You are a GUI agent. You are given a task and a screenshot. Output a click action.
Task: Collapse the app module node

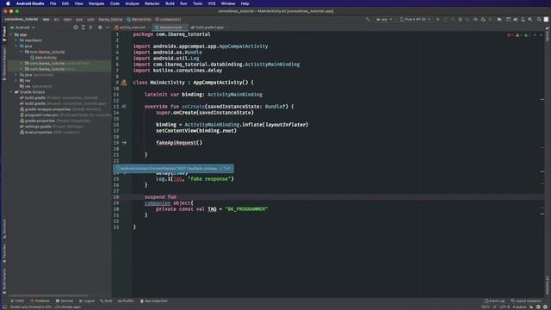(x=11, y=34)
